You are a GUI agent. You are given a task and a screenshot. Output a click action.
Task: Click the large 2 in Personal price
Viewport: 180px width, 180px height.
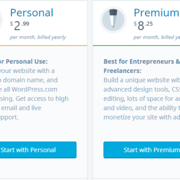pos(17,26)
